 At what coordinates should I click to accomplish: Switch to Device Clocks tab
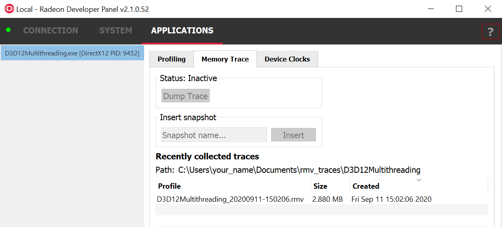click(287, 59)
